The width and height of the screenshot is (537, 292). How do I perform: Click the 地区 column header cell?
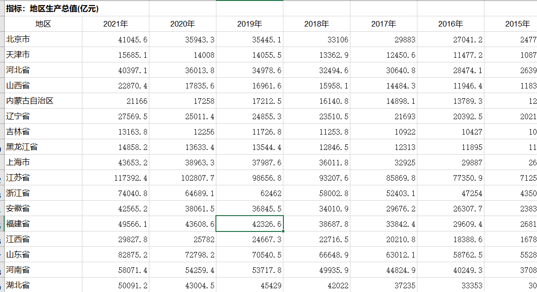[x=43, y=24]
